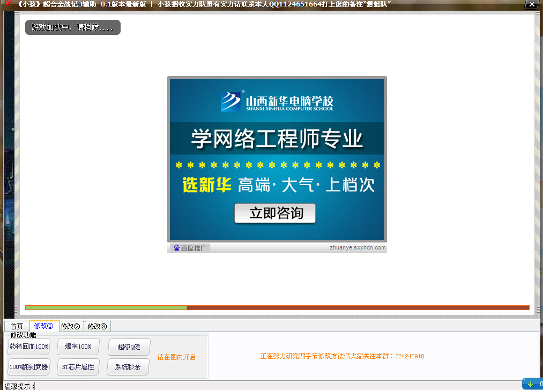Click the group number 324242910 text
543x390 pixels.
(410, 356)
